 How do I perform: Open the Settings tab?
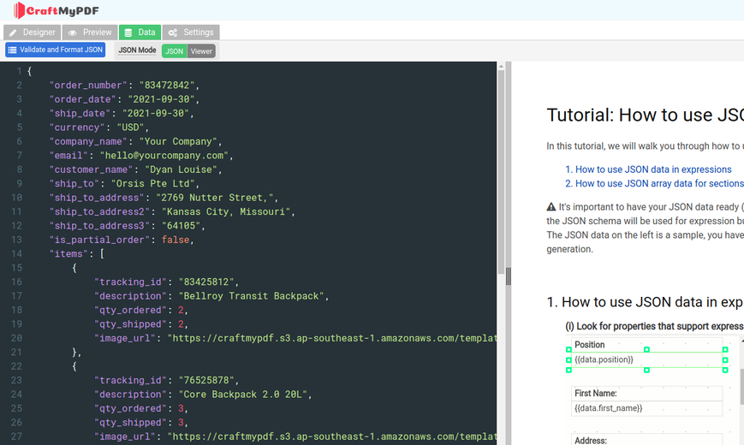coord(191,33)
